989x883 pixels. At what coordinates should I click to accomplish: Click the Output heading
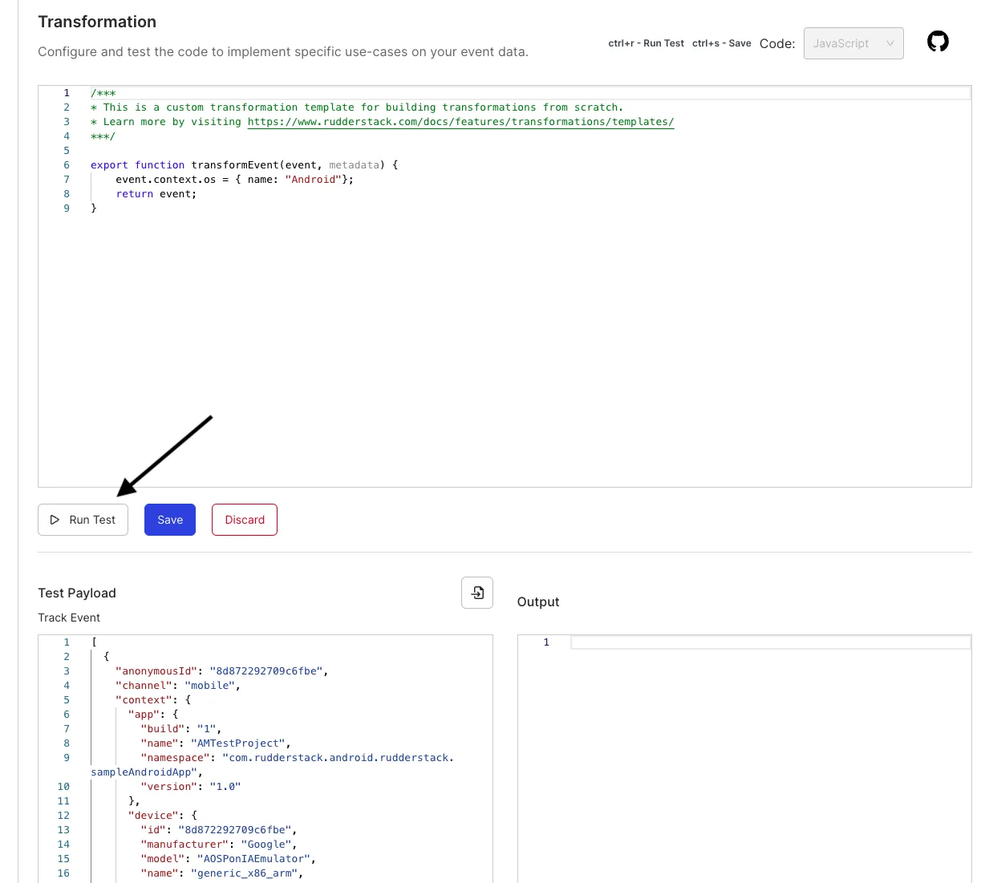pyautogui.click(x=538, y=601)
